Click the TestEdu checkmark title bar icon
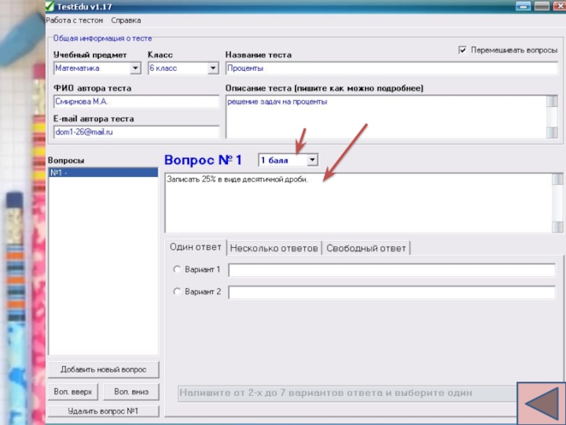Image resolution: width=566 pixels, height=425 pixels. coord(50,6)
